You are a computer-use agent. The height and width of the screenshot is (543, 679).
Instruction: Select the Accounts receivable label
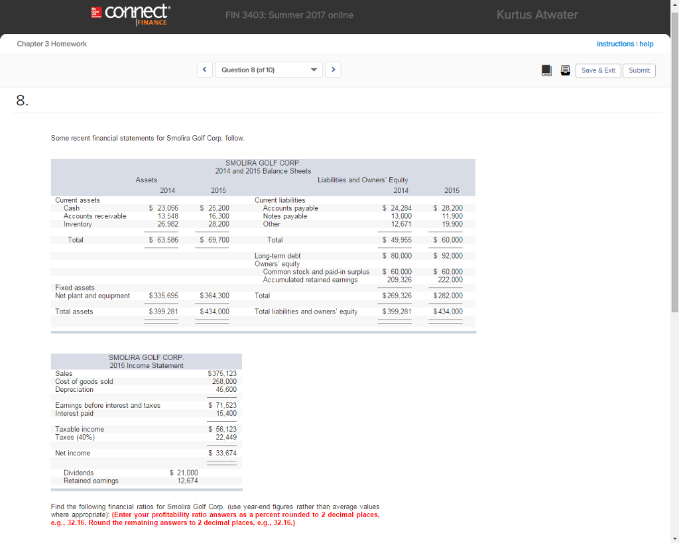pos(95,216)
